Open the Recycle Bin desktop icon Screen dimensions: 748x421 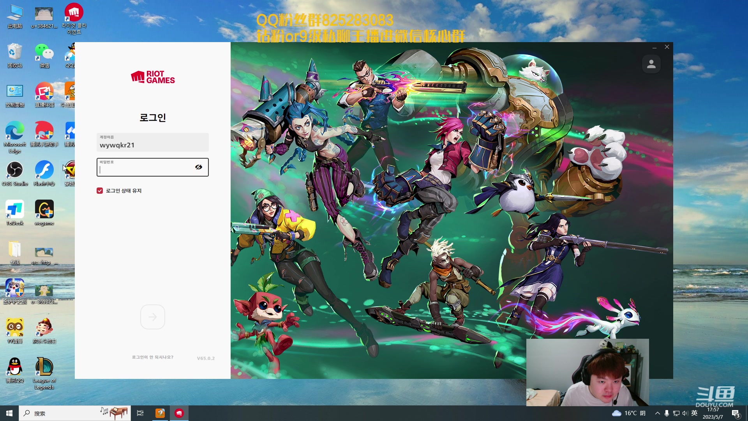tap(15, 56)
